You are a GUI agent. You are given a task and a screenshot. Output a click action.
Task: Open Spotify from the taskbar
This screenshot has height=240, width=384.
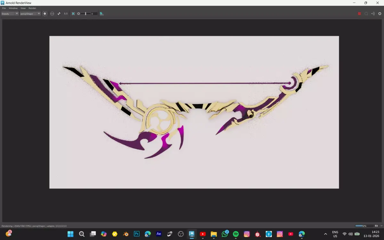click(x=236, y=234)
